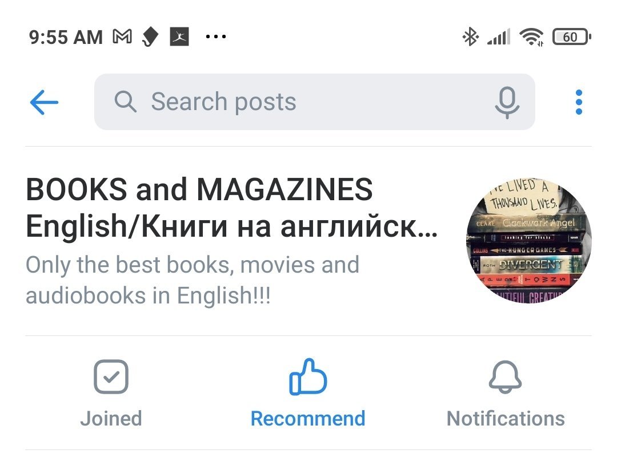Tap the Gmail notification icon in status bar
Image resolution: width=617 pixels, height=474 pixels.
coord(122,37)
